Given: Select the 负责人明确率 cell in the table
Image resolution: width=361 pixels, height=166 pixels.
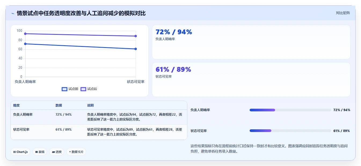Looking at the screenshot, I should (23, 115).
